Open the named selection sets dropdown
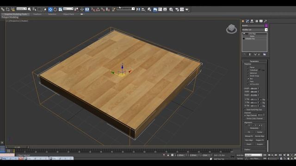The image size is (296, 166). pos(125,9)
